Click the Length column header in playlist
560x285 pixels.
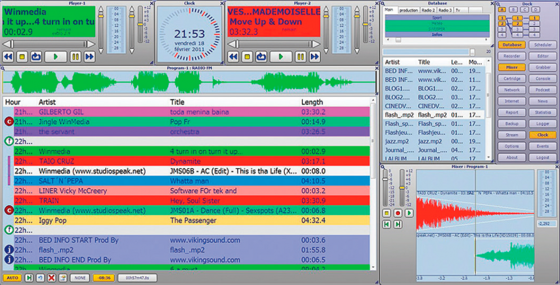pyautogui.click(x=312, y=103)
